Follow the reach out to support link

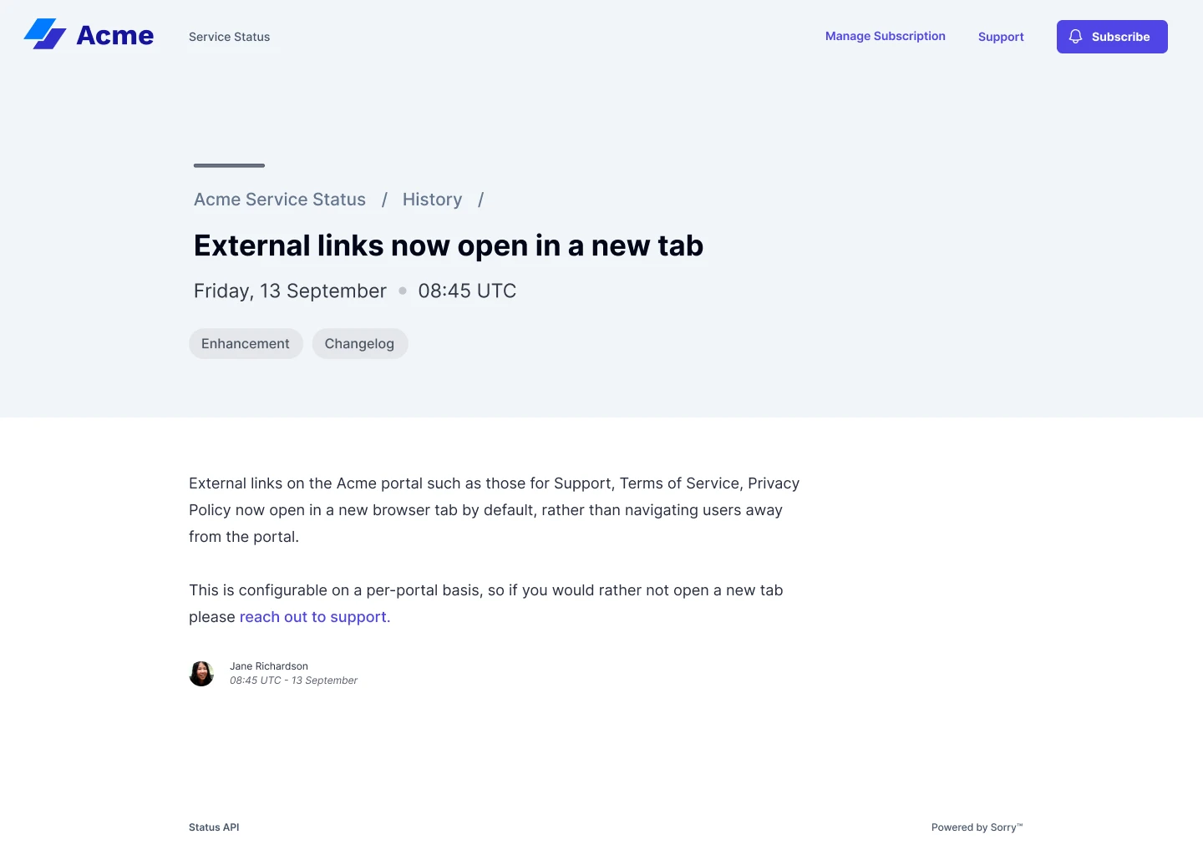pos(315,617)
